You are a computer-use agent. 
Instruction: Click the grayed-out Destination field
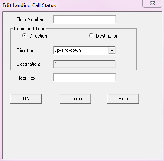(x=85, y=64)
